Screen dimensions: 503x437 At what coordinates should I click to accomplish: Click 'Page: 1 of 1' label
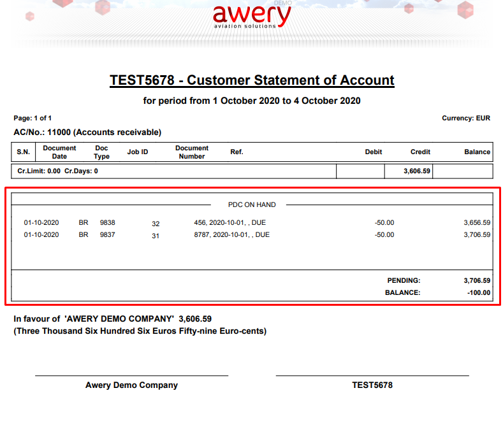pyautogui.click(x=33, y=118)
